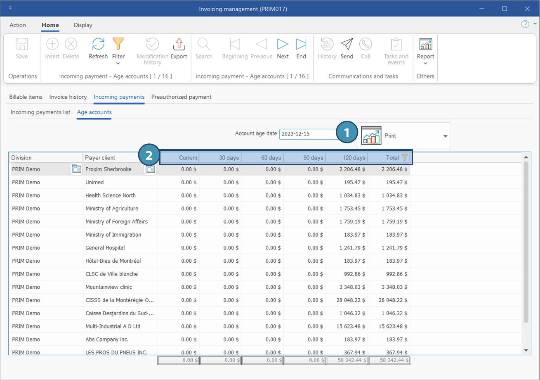Expand the Print dropdown arrow

click(x=445, y=136)
